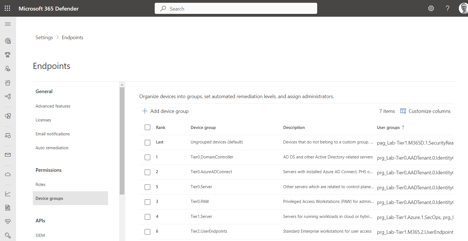Click user group prg_Lab-Tier1.Azure.1.SecOps

[x=409, y=217]
